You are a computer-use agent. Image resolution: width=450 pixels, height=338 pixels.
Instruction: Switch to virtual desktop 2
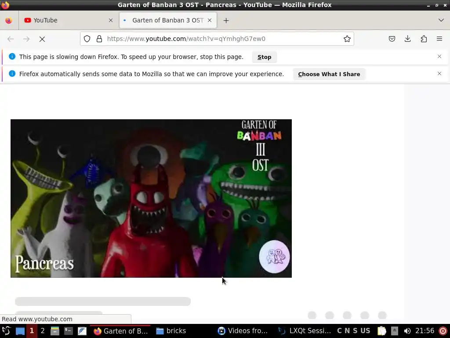coord(43,331)
